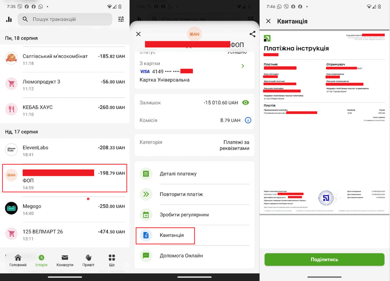Open the Ще more menu tab
390x281 pixels.
pyautogui.click(x=112, y=260)
